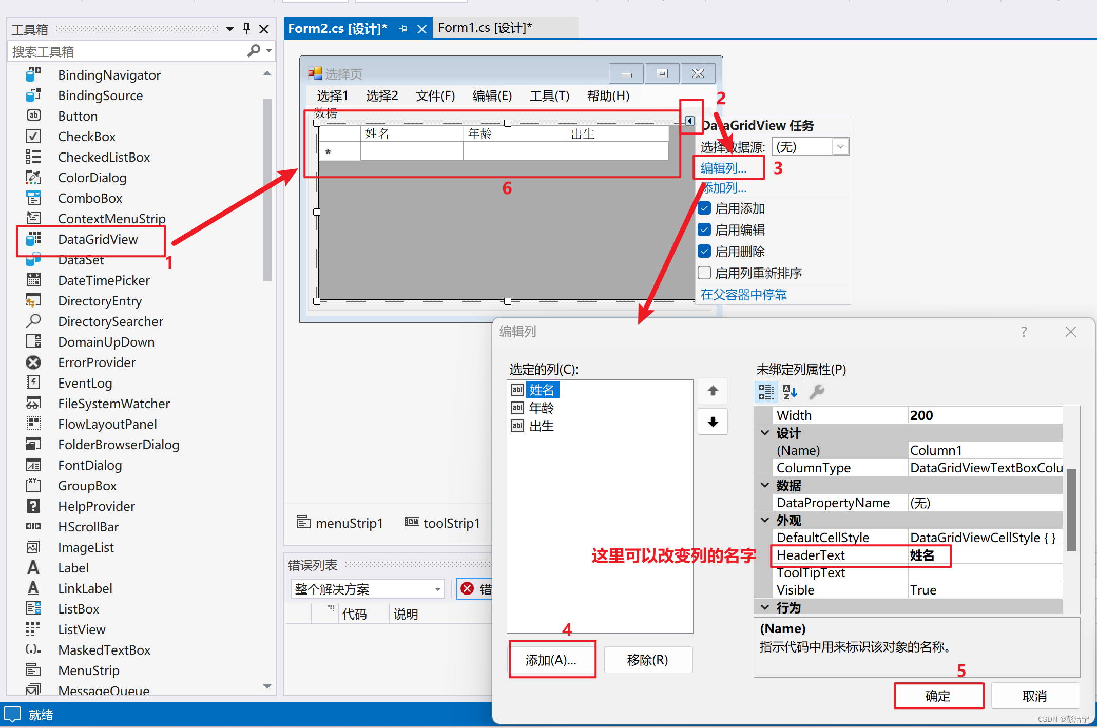
Task: Select the DataGridView toolbox item
Action: coord(98,239)
